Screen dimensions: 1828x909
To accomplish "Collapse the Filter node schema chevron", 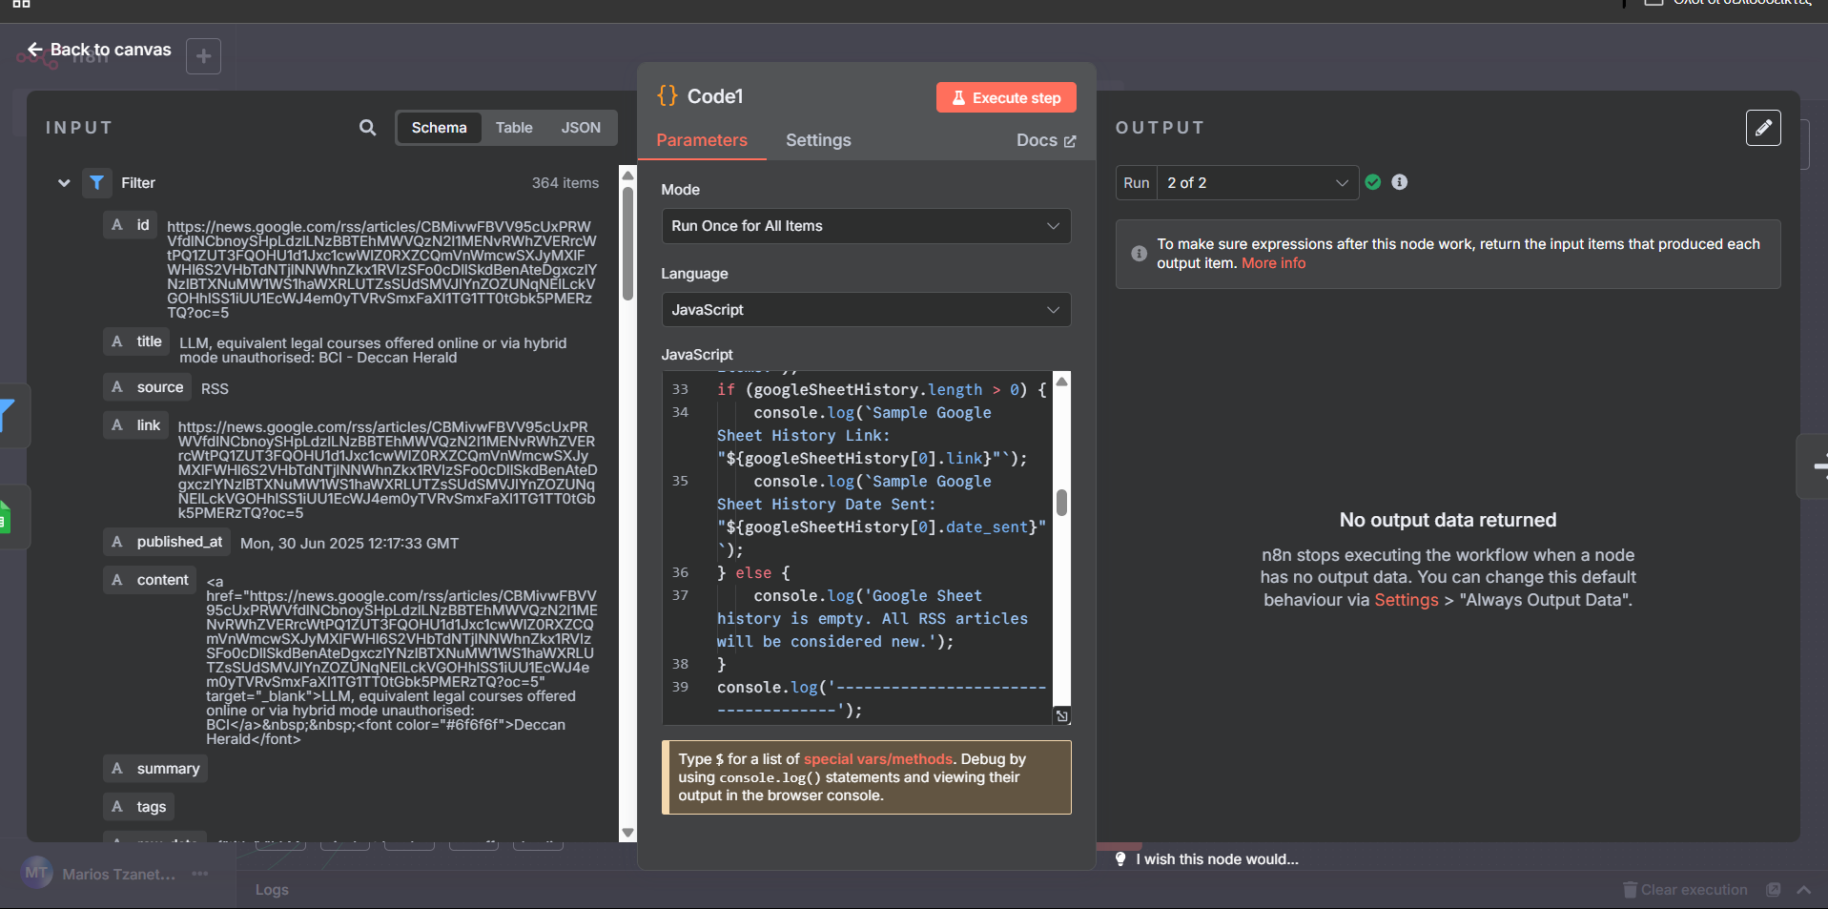I will (64, 183).
